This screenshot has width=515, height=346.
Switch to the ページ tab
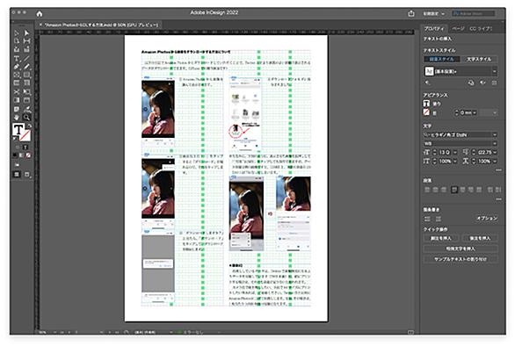pyautogui.click(x=458, y=29)
